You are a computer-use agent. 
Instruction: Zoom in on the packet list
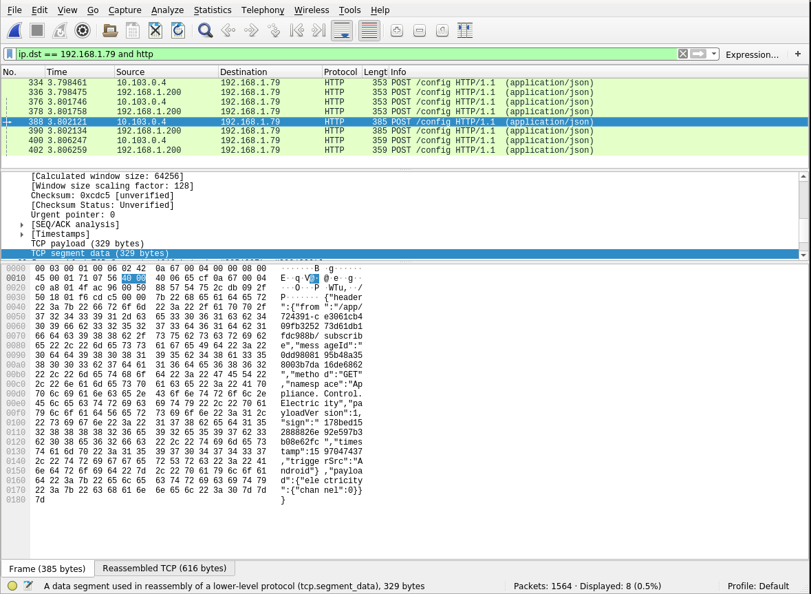[396, 30]
